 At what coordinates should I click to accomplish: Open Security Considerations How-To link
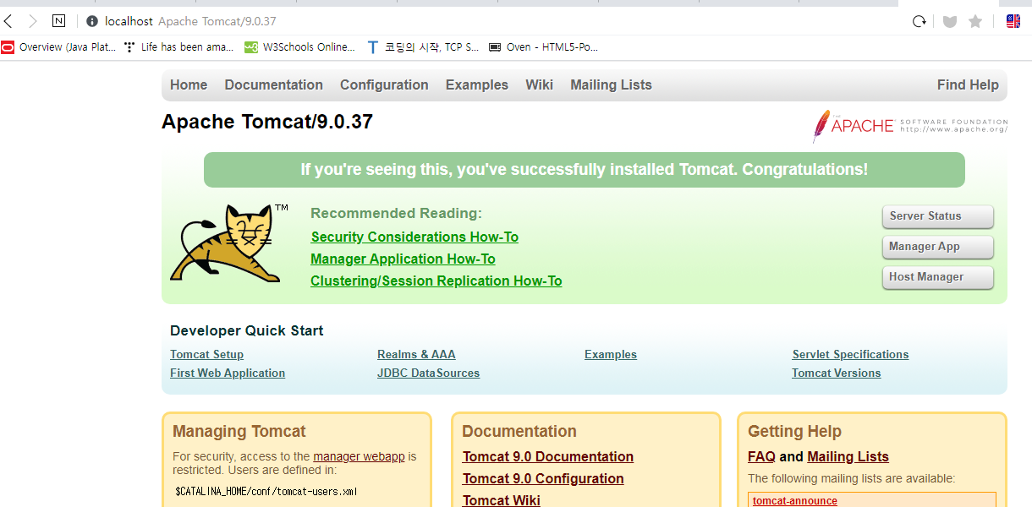pyautogui.click(x=414, y=237)
